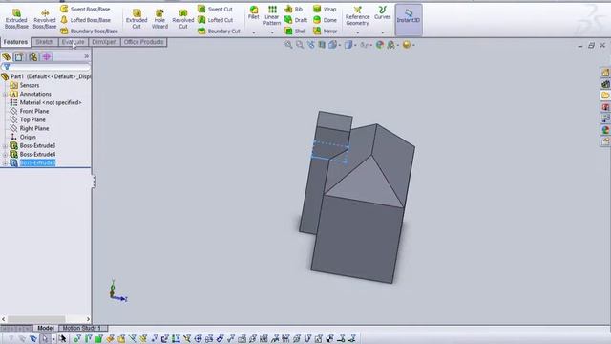Select the Revolved Boss/Base tool
Image resolution: width=611 pixels, height=344 pixels.
point(45,19)
